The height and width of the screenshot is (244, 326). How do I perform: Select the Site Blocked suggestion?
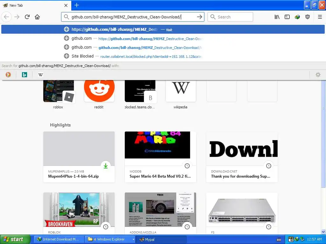tap(163, 56)
